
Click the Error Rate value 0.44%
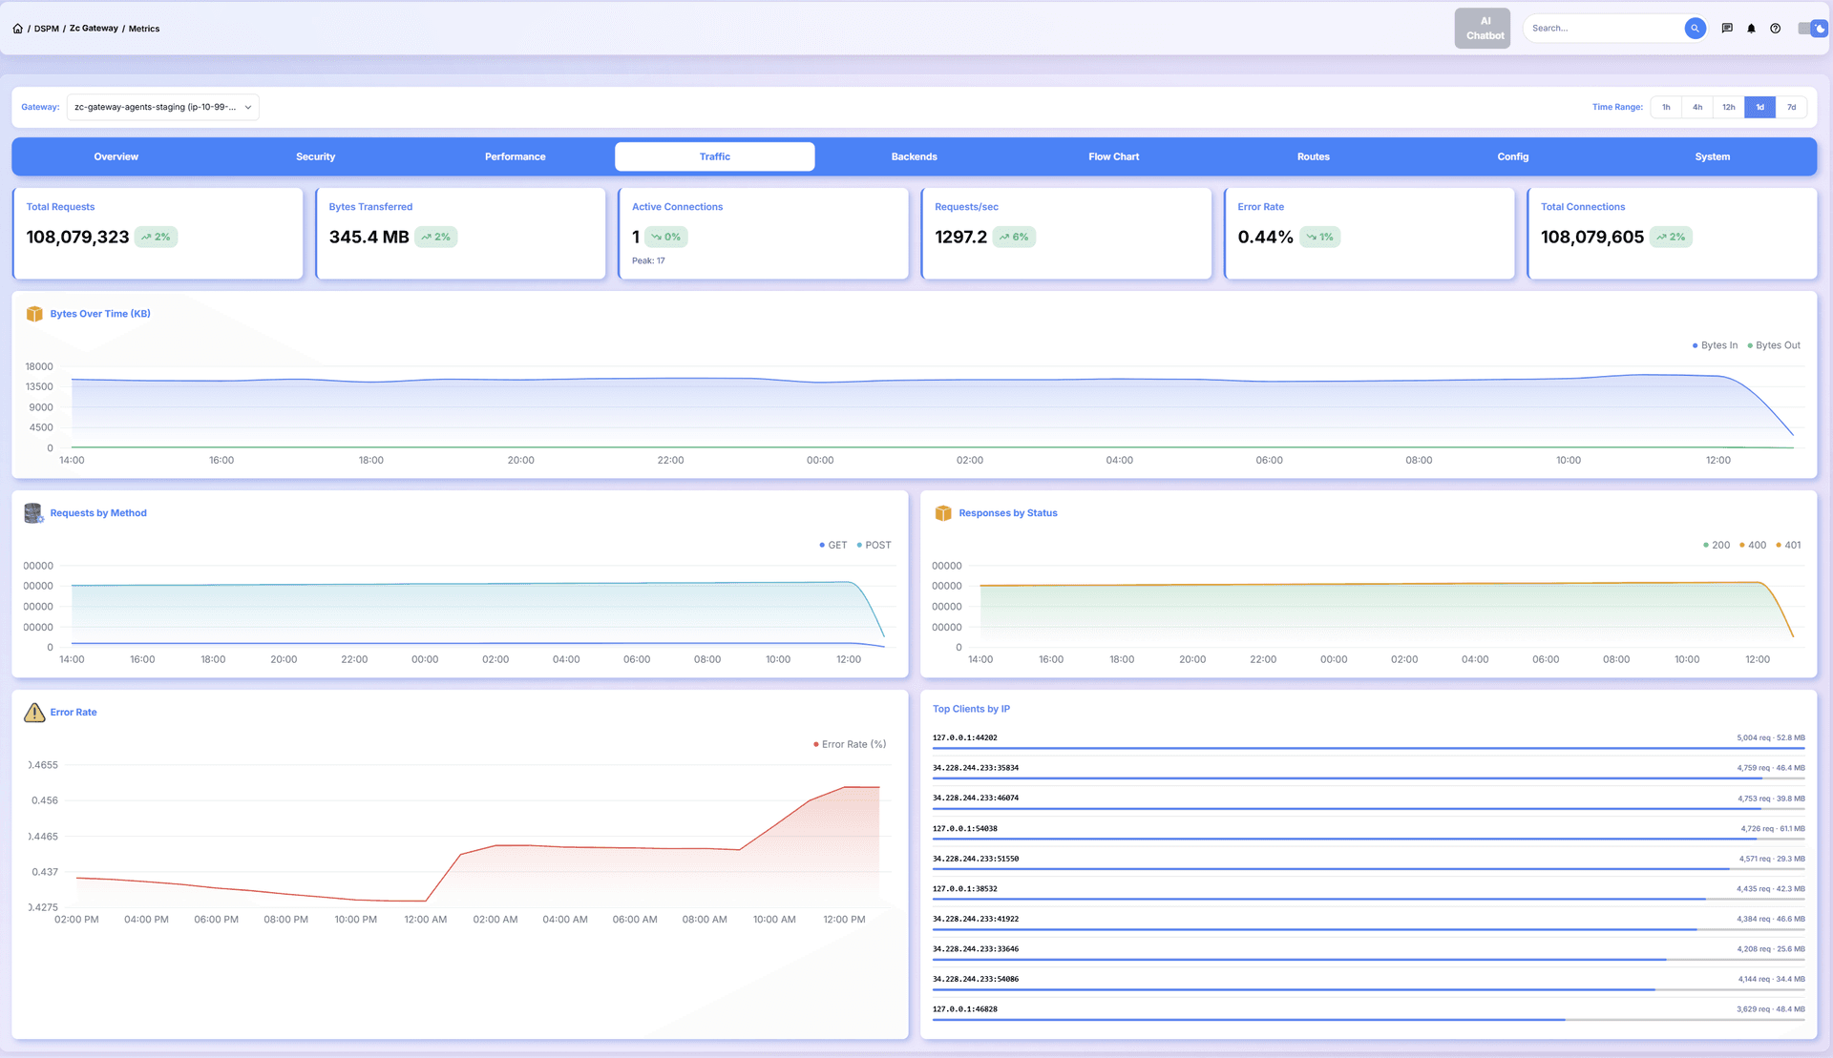tap(1265, 237)
